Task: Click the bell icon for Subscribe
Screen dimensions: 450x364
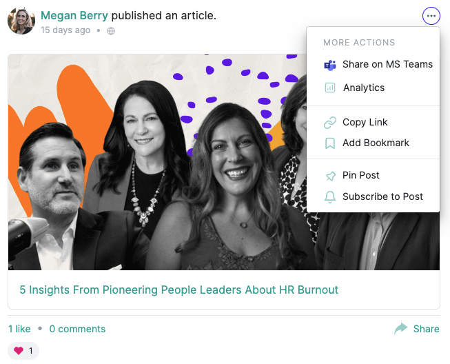Action: pyautogui.click(x=330, y=197)
